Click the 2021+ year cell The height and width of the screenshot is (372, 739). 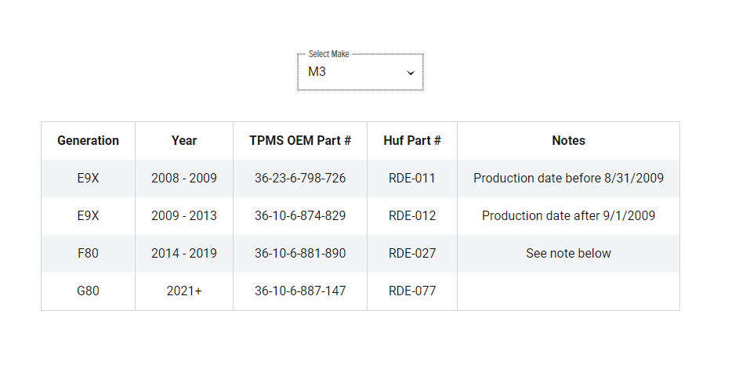tap(184, 291)
